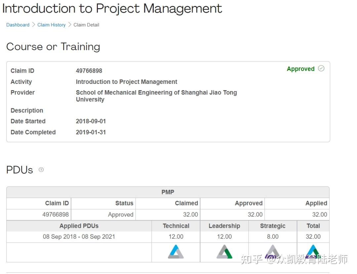The height and width of the screenshot is (274, 357).
Task: Go to Claim History breadcrumb
Action: click(51, 25)
